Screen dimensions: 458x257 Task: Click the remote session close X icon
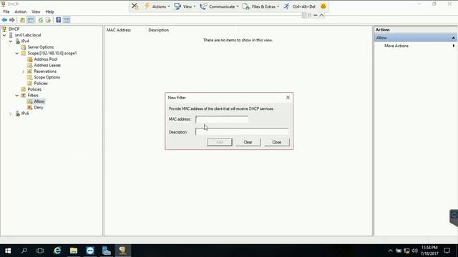coord(135,6)
